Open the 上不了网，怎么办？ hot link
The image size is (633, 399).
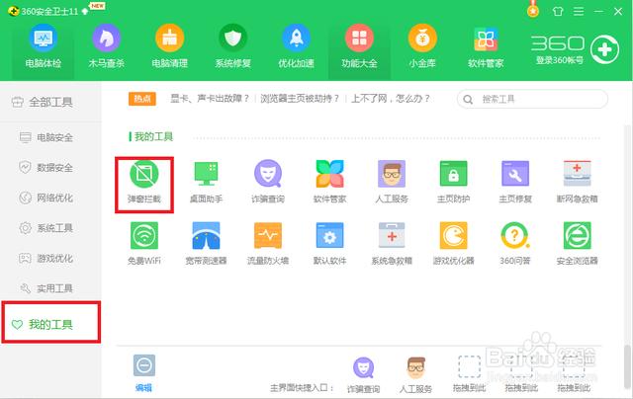(391, 99)
